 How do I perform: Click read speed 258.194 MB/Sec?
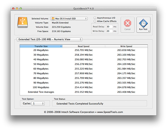tap(83, 55)
